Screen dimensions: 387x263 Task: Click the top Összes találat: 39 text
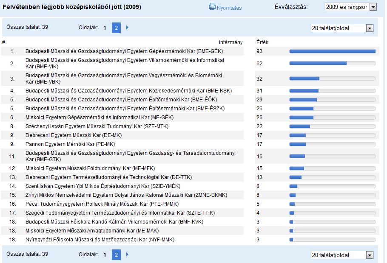pyautogui.click(x=27, y=27)
